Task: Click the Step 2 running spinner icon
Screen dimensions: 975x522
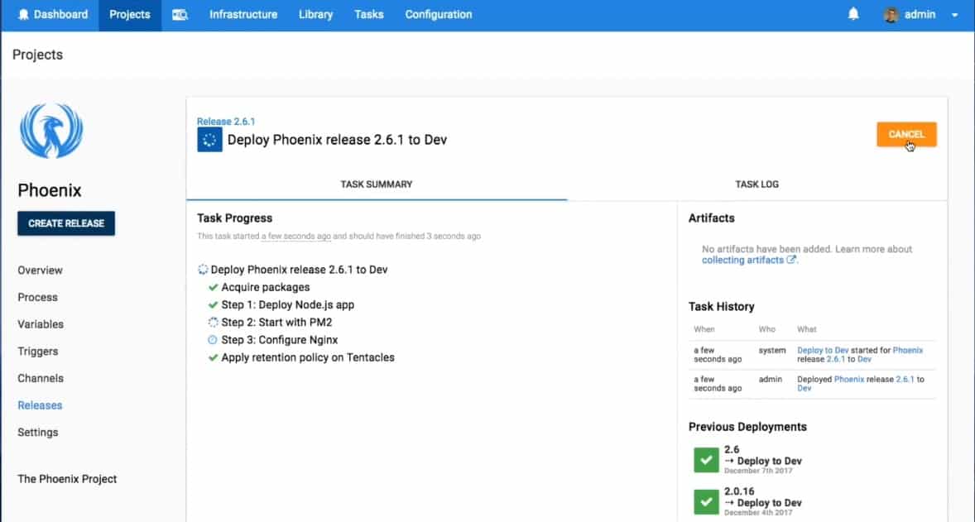Action: tap(213, 322)
